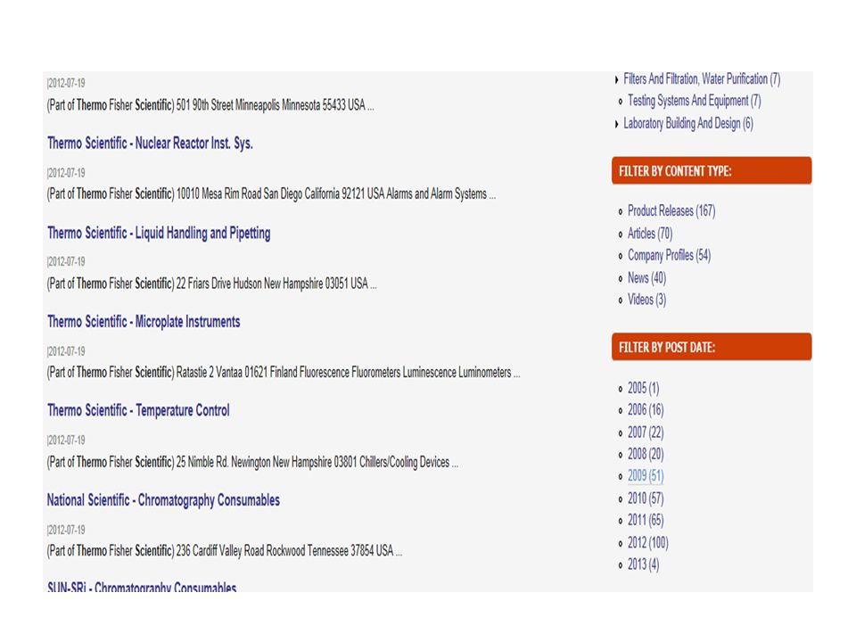The height and width of the screenshot is (642, 856).
Task: Click the Filter By Post Date header
Action: tap(712, 347)
